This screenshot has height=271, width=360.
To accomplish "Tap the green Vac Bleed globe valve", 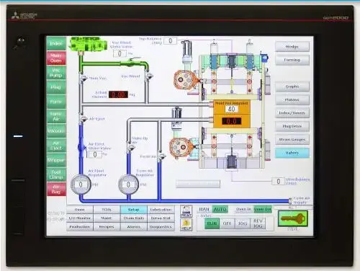I will coord(132,62).
